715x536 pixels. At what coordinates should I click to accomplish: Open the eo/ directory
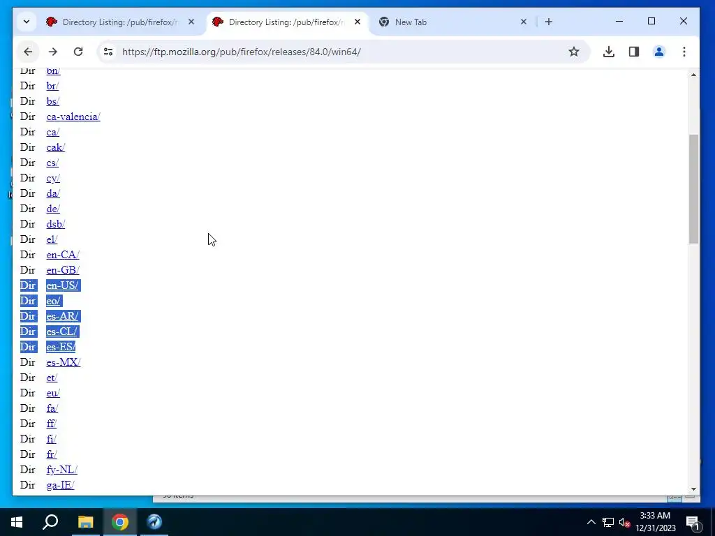coord(53,301)
